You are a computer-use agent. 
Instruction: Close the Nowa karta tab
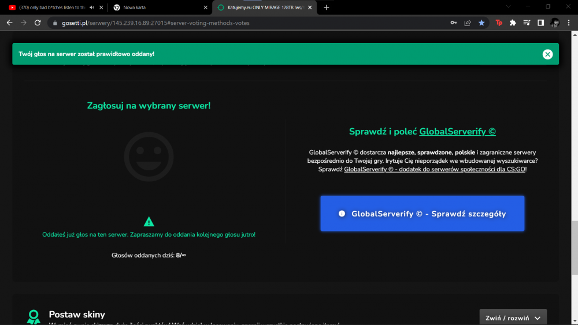coord(206,8)
